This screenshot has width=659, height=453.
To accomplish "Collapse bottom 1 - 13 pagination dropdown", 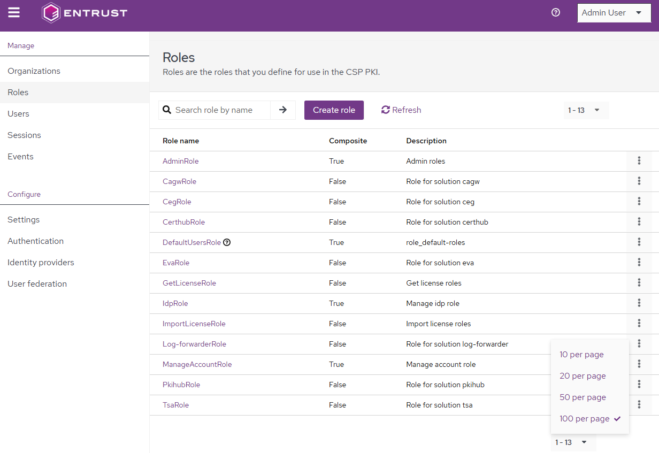I will coord(571,442).
